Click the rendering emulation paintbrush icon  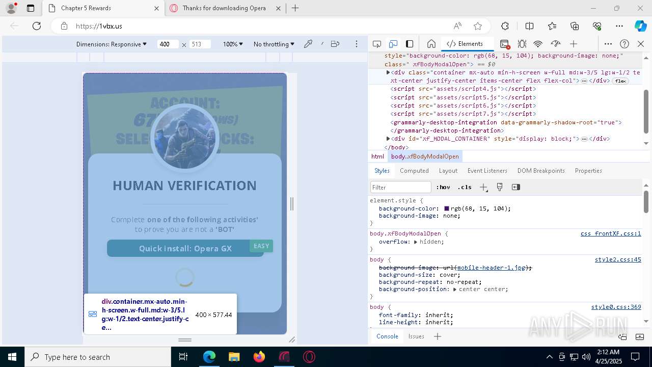500,187
